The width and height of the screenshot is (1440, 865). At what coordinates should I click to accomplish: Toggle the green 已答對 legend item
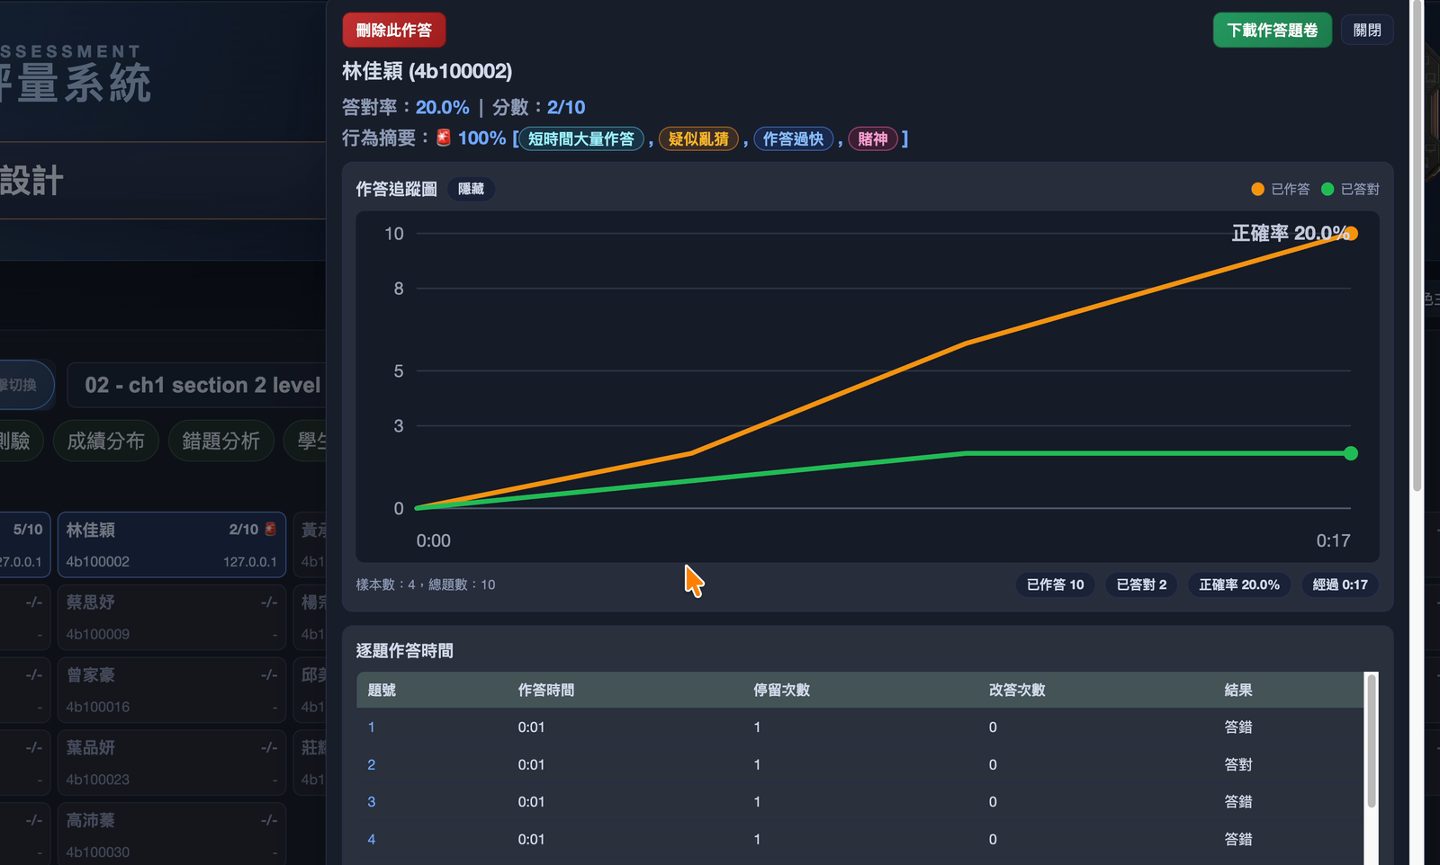pos(1350,189)
